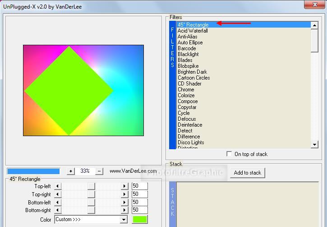Screen dimensions: 327x227
Task: Click the Top-left slider thumb
Action: [91, 186]
